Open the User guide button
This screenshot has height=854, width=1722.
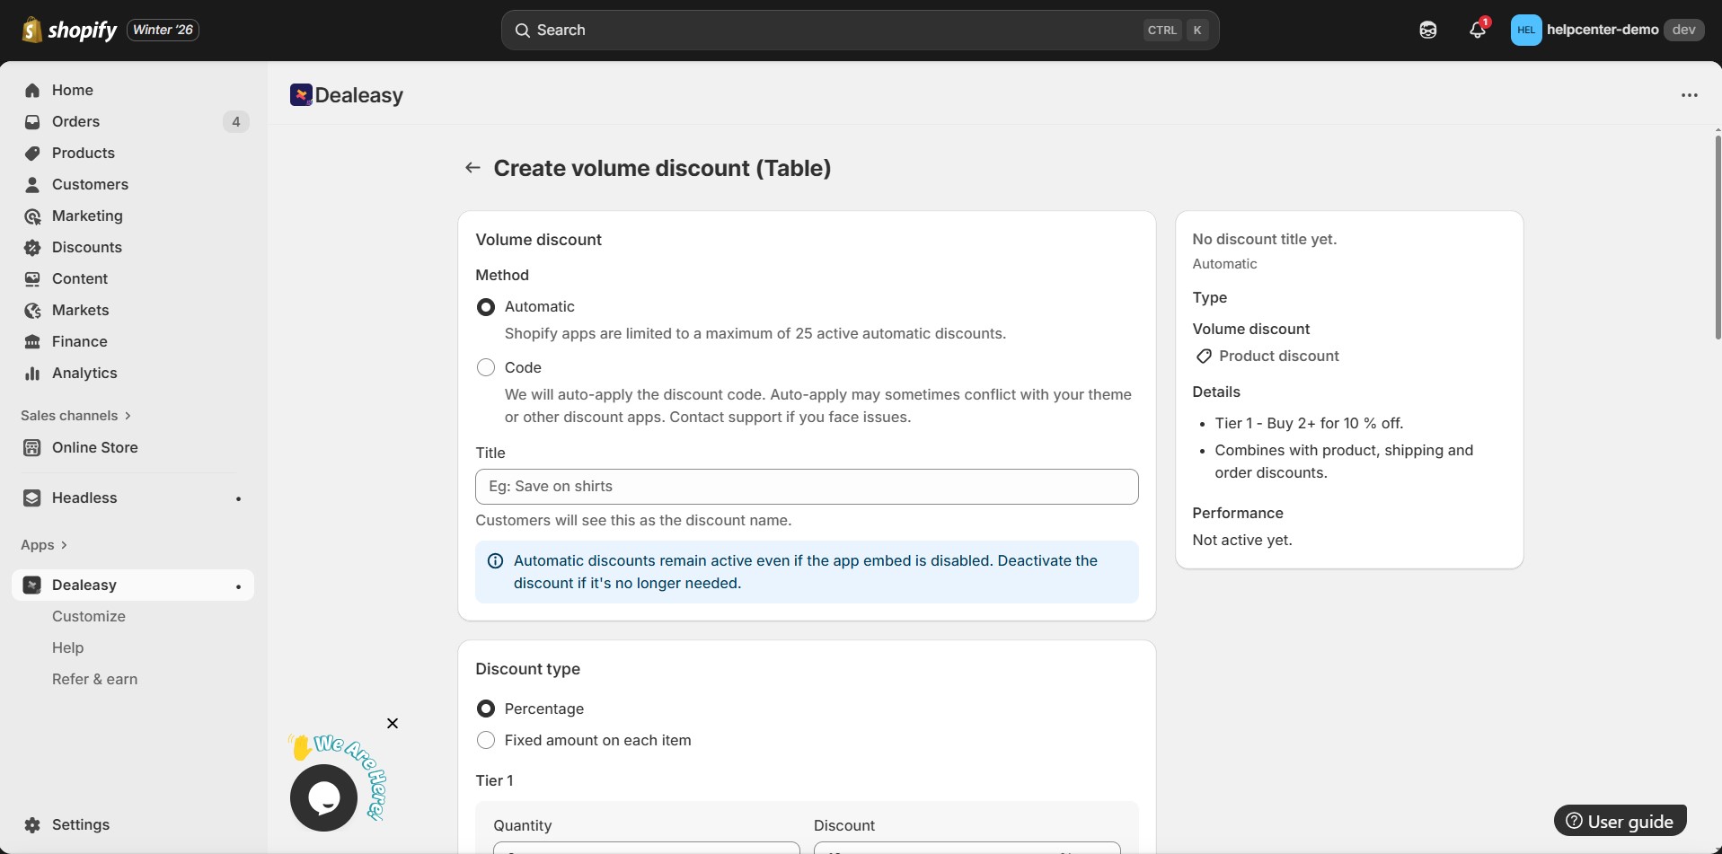pyautogui.click(x=1620, y=821)
